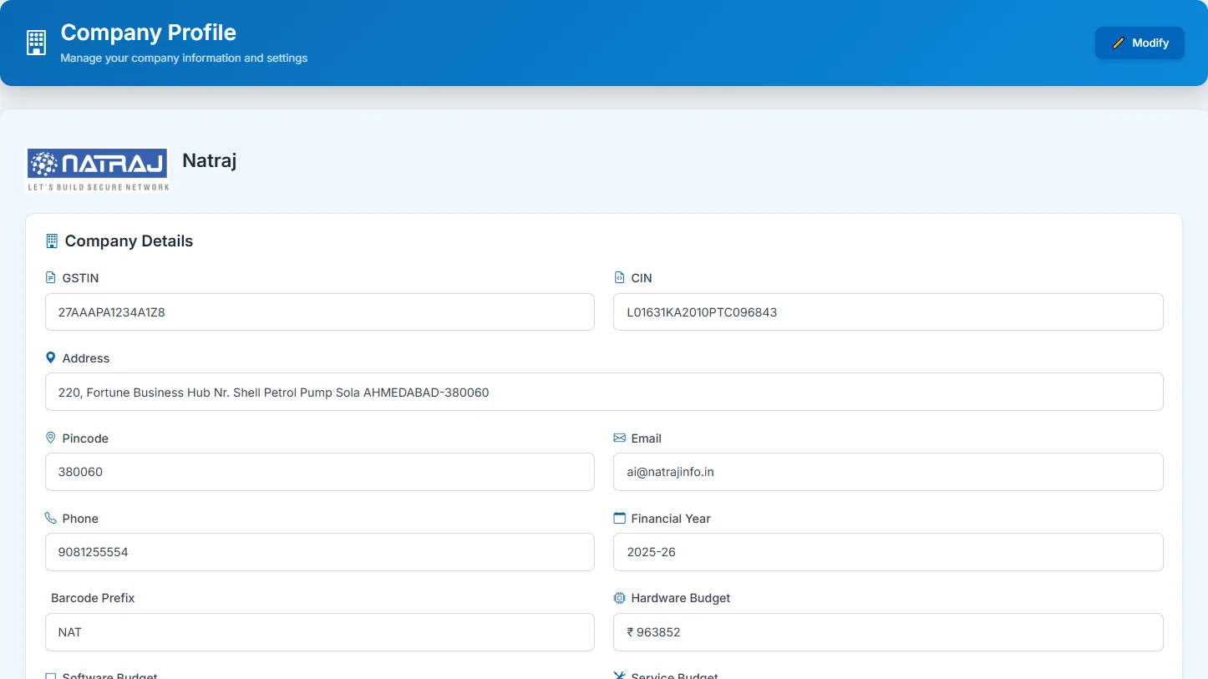1208x679 pixels.
Task: Click the GSTIN document icon
Action: (x=51, y=277)
